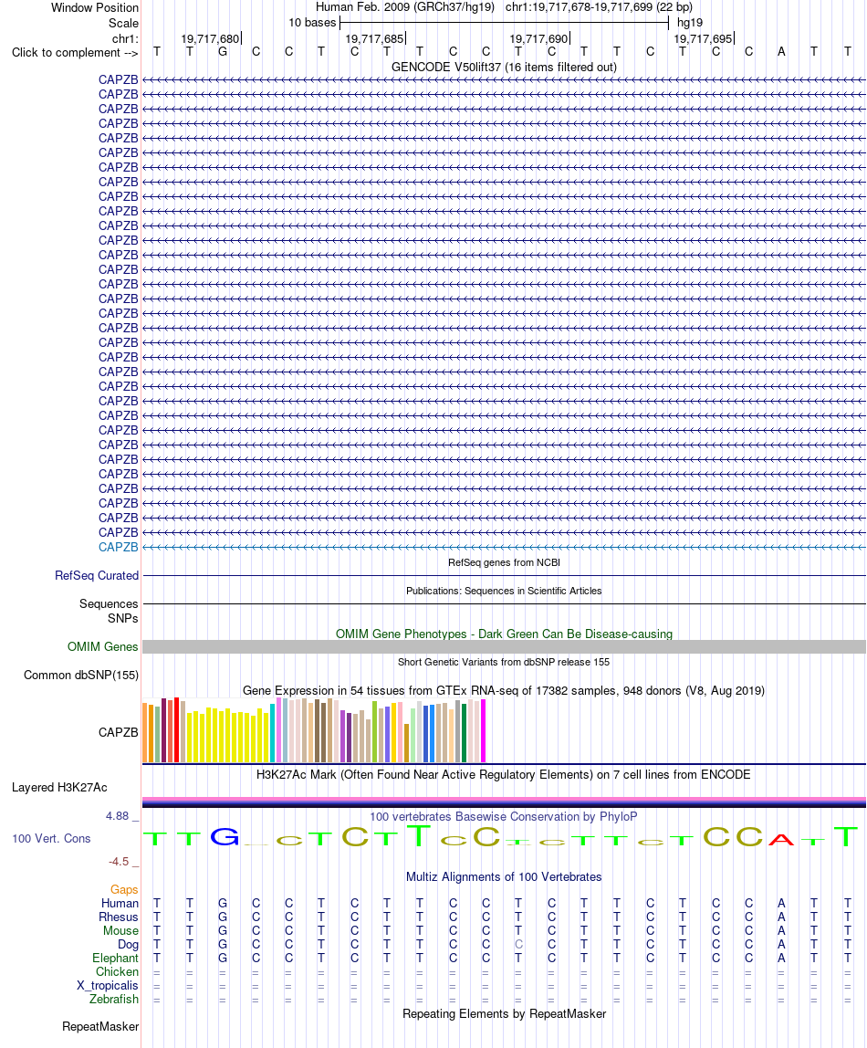Select the 'Rhesus' alignment row label
867x1048 pixels.
coord(119,917)
